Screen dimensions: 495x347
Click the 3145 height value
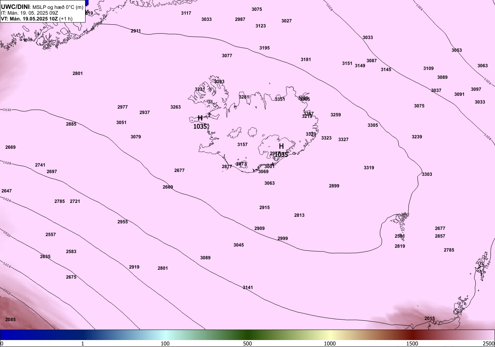coord(386,70)
